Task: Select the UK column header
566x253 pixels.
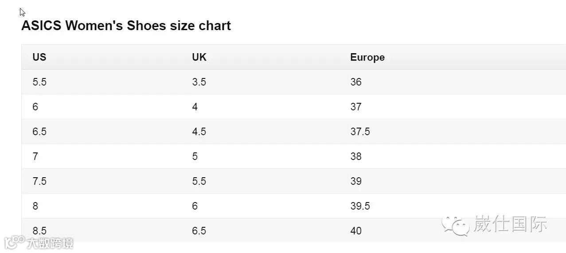Action: pyautogui.click(x=199, y=57)
